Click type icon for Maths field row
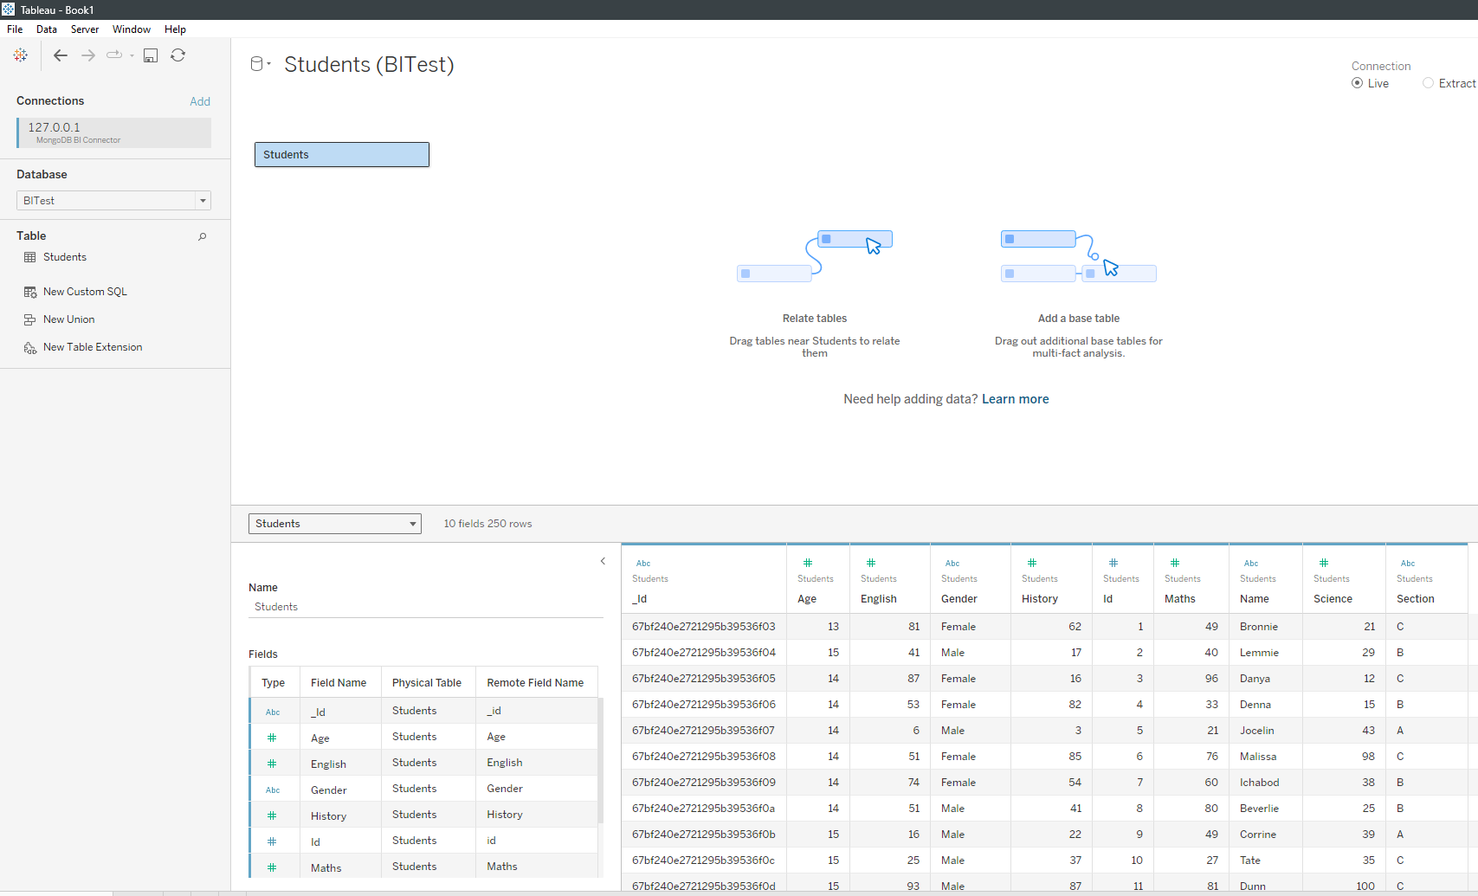1478x896 pixels. click(272, 867)
